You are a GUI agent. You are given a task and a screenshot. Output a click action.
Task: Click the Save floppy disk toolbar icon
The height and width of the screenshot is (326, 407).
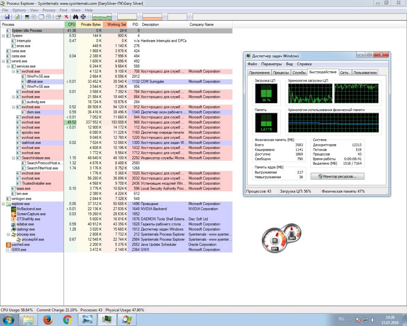tap(7, 17)
